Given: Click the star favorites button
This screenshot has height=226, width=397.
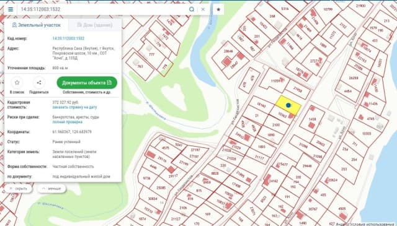Looking at the screenshot, I should tap(218, 9).
